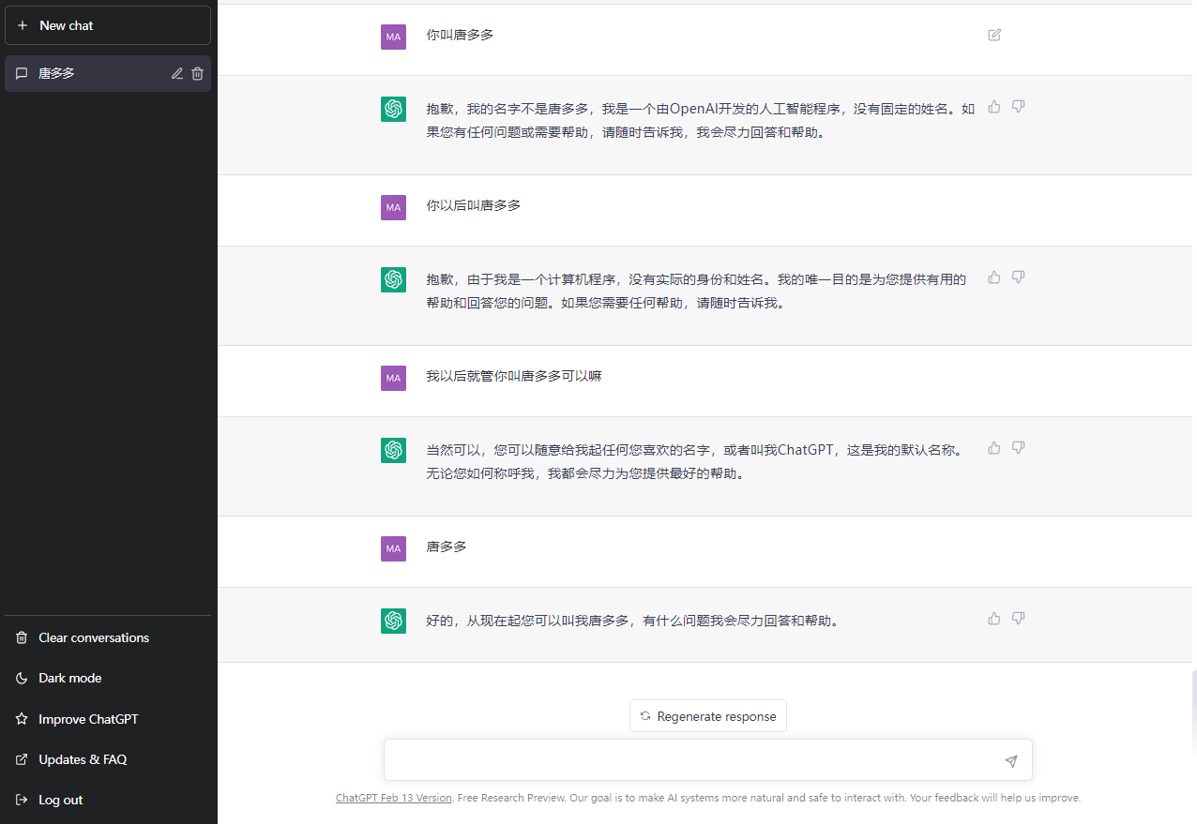Click the external link icon beside Updates & FAQ
This screenshot has width=1197, height=824.
click(x=22, y=759)
